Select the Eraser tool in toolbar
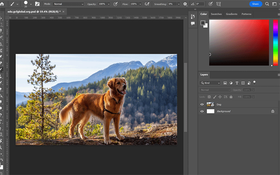280x175 pixels. click(1, 89)
